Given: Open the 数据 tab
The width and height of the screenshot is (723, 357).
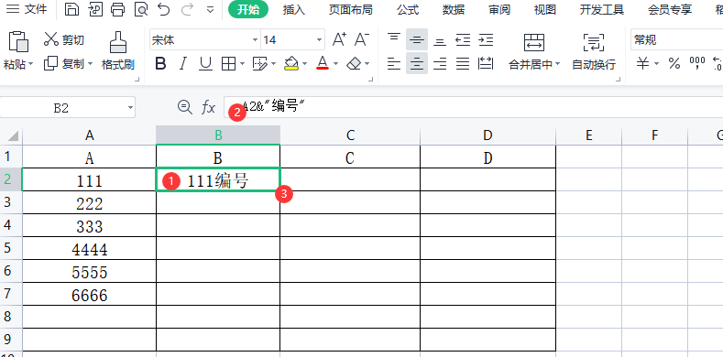Looking at the screenshot, I should (x=454, y=10).
